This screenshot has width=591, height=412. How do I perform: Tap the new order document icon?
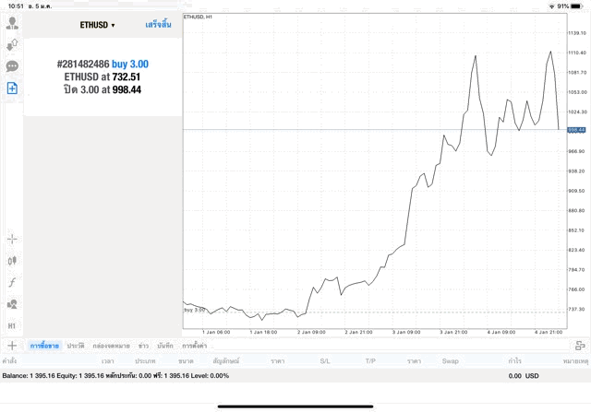tap(12, 88)
